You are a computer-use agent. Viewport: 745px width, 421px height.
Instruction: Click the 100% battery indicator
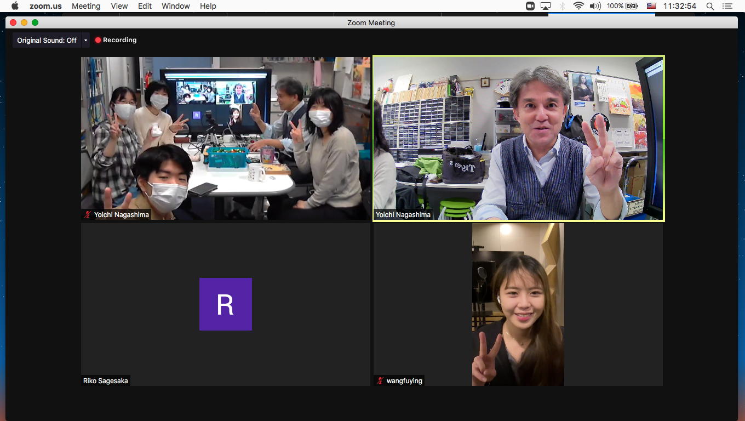coord(622,6)
